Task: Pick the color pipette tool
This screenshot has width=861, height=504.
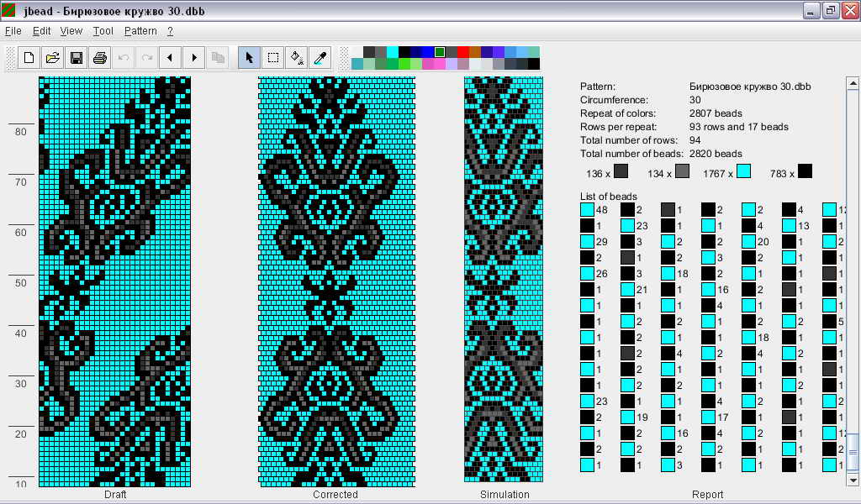Action: coord(320,58)
